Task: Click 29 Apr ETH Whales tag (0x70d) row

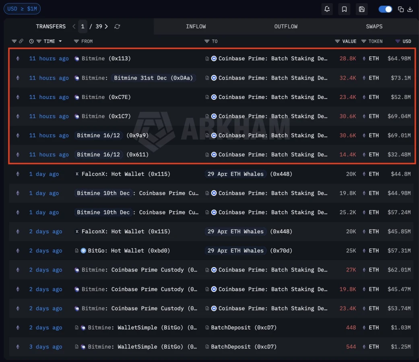Action: 235,251
